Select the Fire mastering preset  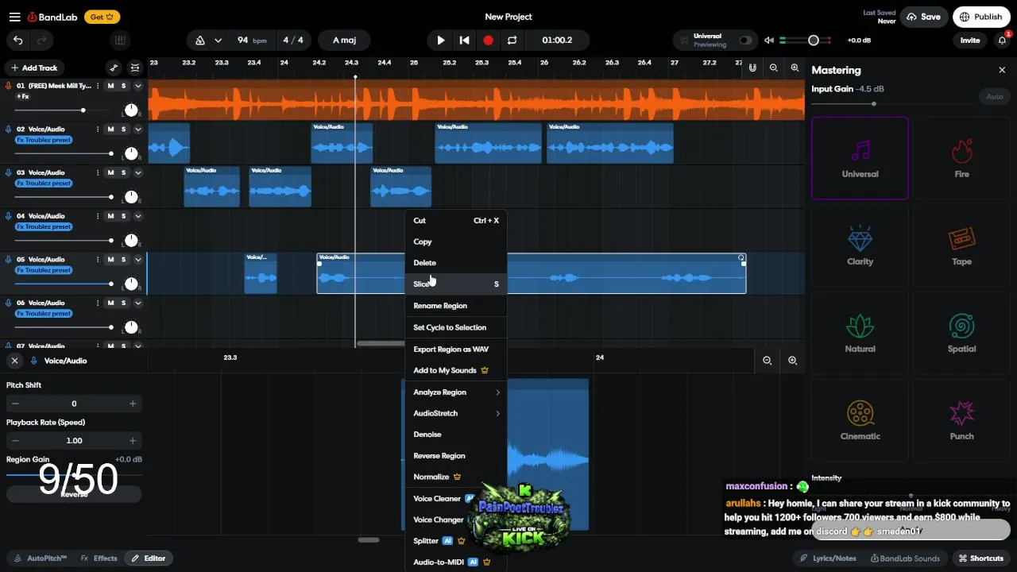(x=961, y=158)
